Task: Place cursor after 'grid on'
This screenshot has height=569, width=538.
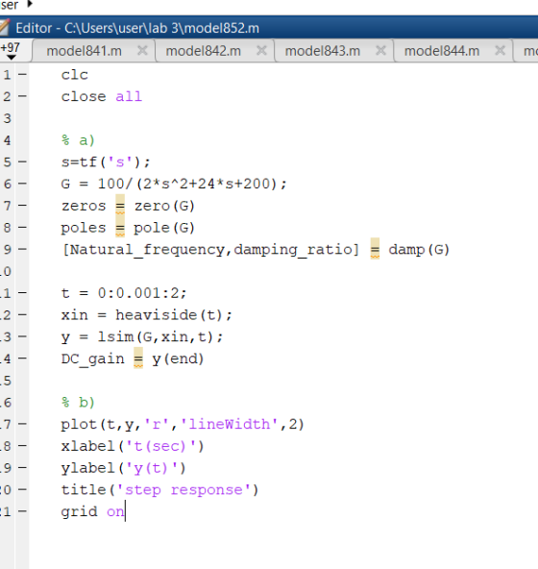Action: point(126,511)
